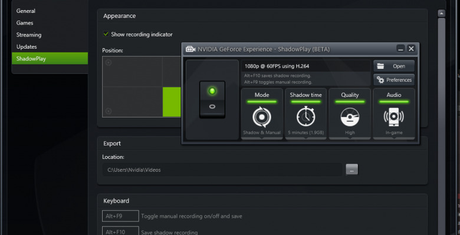
Task: Click the folder icon on Open button
Action: pyautogui.click(x=380, y=66)
